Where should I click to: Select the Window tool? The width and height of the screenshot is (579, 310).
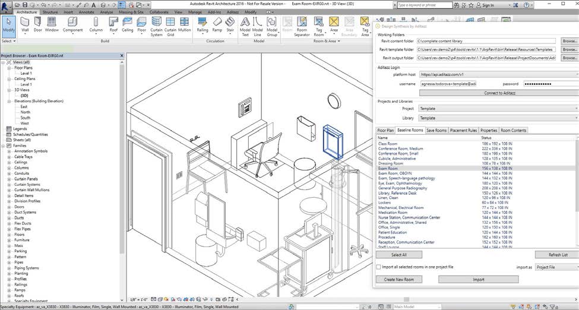(x=52, y=25)
